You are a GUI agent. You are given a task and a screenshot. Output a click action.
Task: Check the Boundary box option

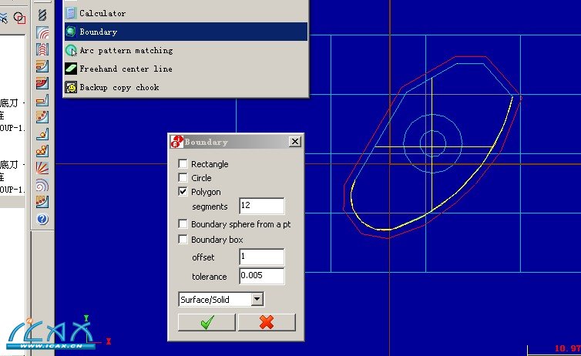pyautogui.click(x=183, y=240)
